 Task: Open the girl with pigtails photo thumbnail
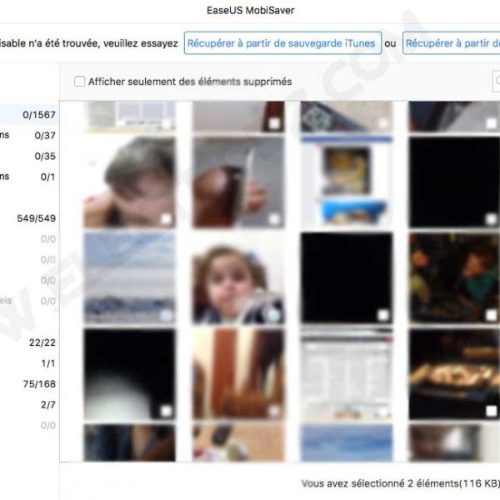pyautogui.click(x=238, y=278)
